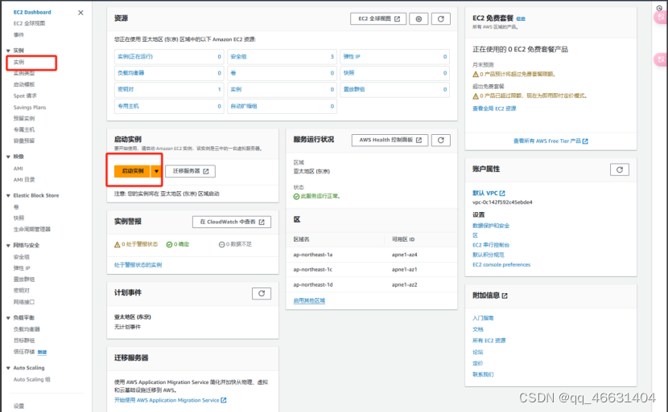
Task: Collapse the Auto Scaling sidebar section
Action: point(8,368)
